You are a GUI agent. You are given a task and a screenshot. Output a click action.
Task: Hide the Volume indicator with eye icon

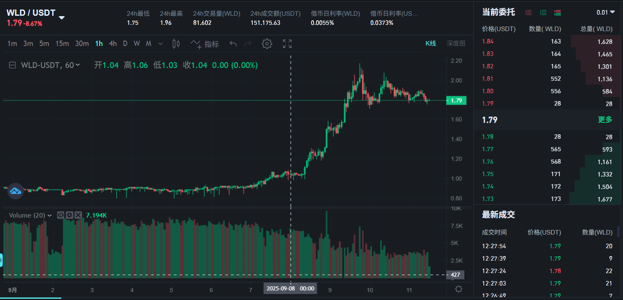[60, 215]
